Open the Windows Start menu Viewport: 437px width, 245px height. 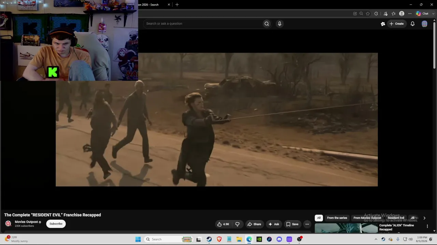tap(138, 239)
